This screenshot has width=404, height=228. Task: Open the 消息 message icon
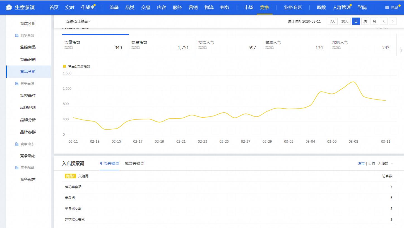tap(388, 8)
